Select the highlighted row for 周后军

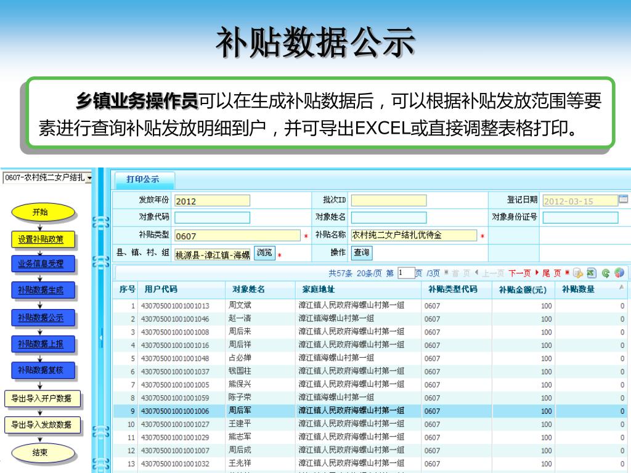[x=370, y=411]
